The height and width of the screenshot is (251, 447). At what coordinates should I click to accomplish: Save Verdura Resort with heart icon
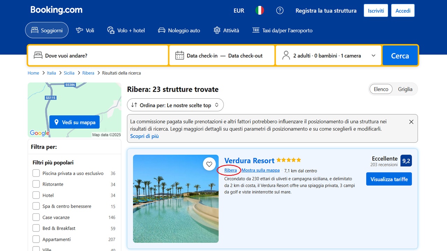209,164
